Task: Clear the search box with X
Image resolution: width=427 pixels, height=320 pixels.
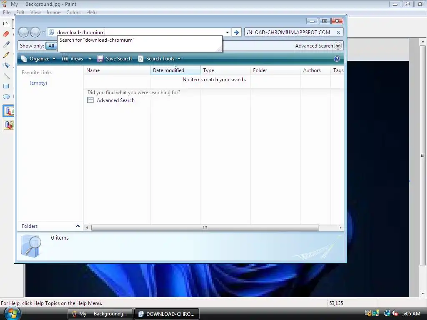Action: point(338,32)
